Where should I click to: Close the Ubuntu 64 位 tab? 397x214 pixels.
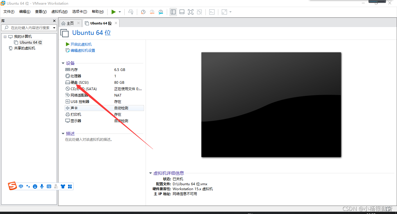point(116,23)
